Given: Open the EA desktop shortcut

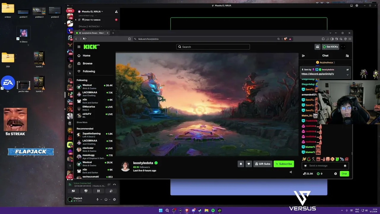Looking at the screenshot, I should click(8, 84).
